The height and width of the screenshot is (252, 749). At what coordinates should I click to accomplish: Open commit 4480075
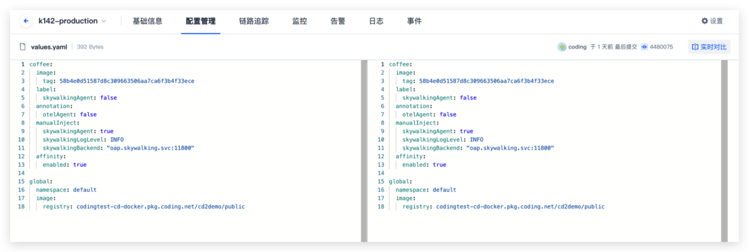[x=661, y=47]
